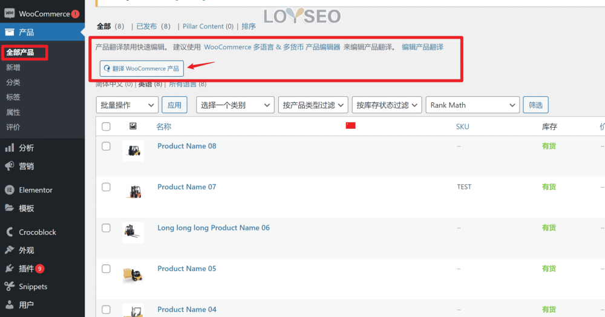605x317 pixels.
Task: Check the box for Product Name 08
Action: (106, 146)
